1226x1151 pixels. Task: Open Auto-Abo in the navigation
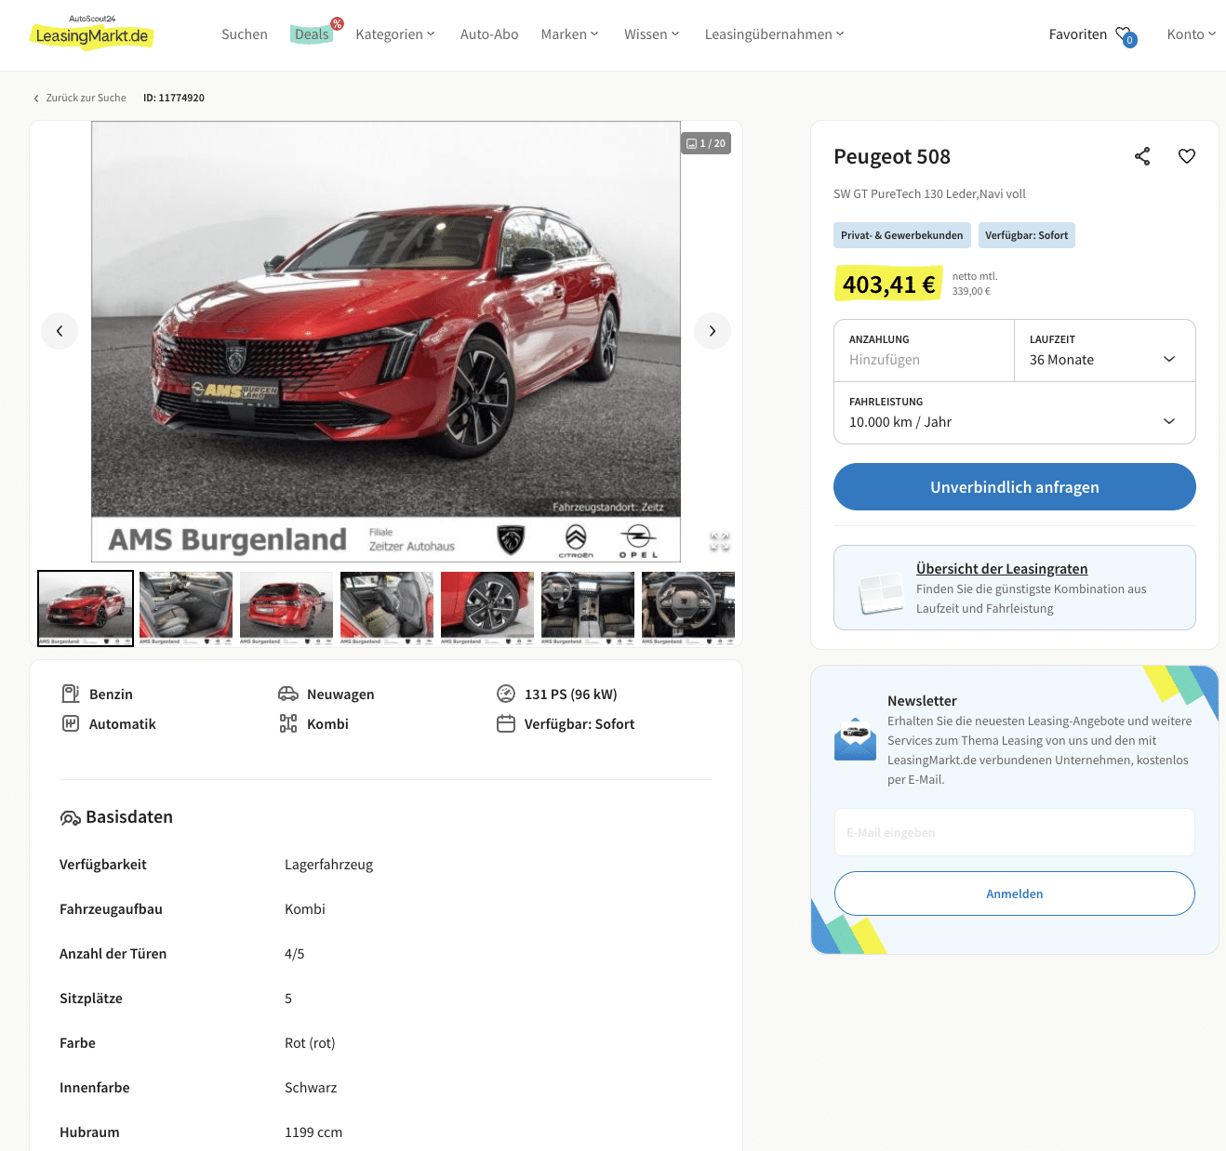489,34
